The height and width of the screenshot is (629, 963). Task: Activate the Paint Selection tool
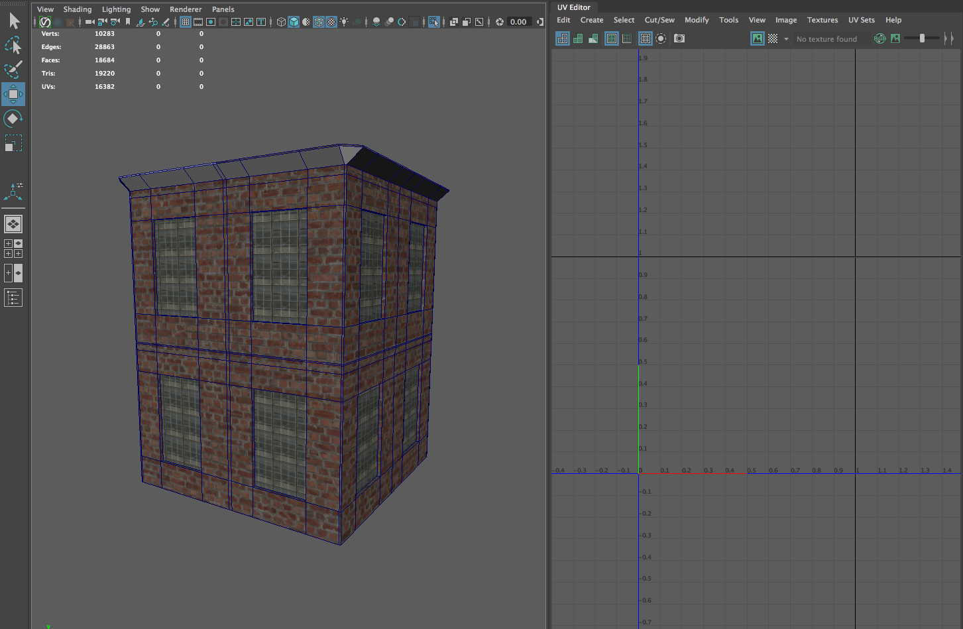[13, 69]
